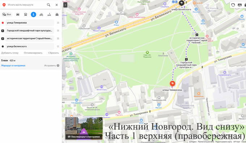This screenshot has width=246, height=143.
Task: Click the search magnifier icon
Action: [48, 5]
